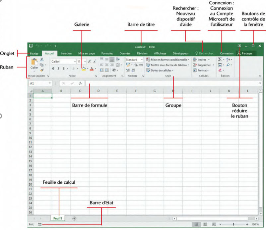Open the Fichier tab
266x230 pixels.
34,54
